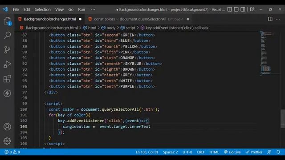Open the lightning bolt extension icon
Image resolution: width=285 pixels, height=160 pixels.
coord(7,93)
